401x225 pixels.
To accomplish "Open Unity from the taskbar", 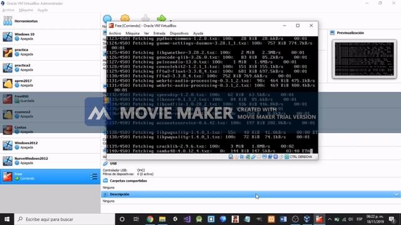I will click(x=175, y=219).
